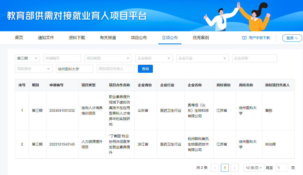The height and width of the screenshot is (175, 303).
Task: Open the 登录 login dropdown
Action: 292,38
